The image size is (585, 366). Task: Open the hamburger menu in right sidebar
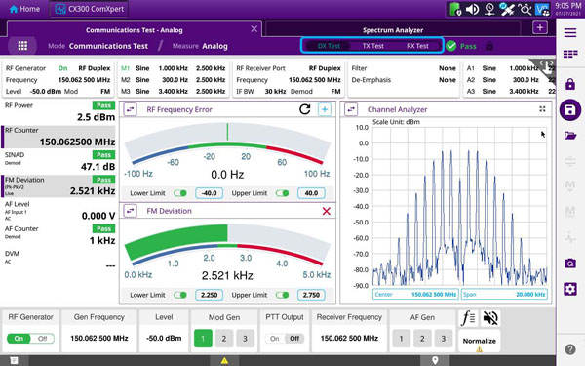click(x=570, y=33)
